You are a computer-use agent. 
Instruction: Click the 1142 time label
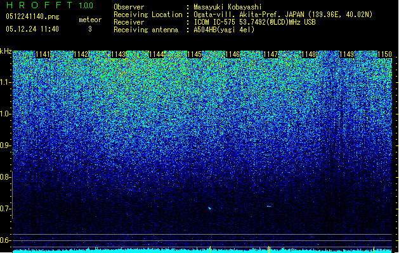pos(81,54)
